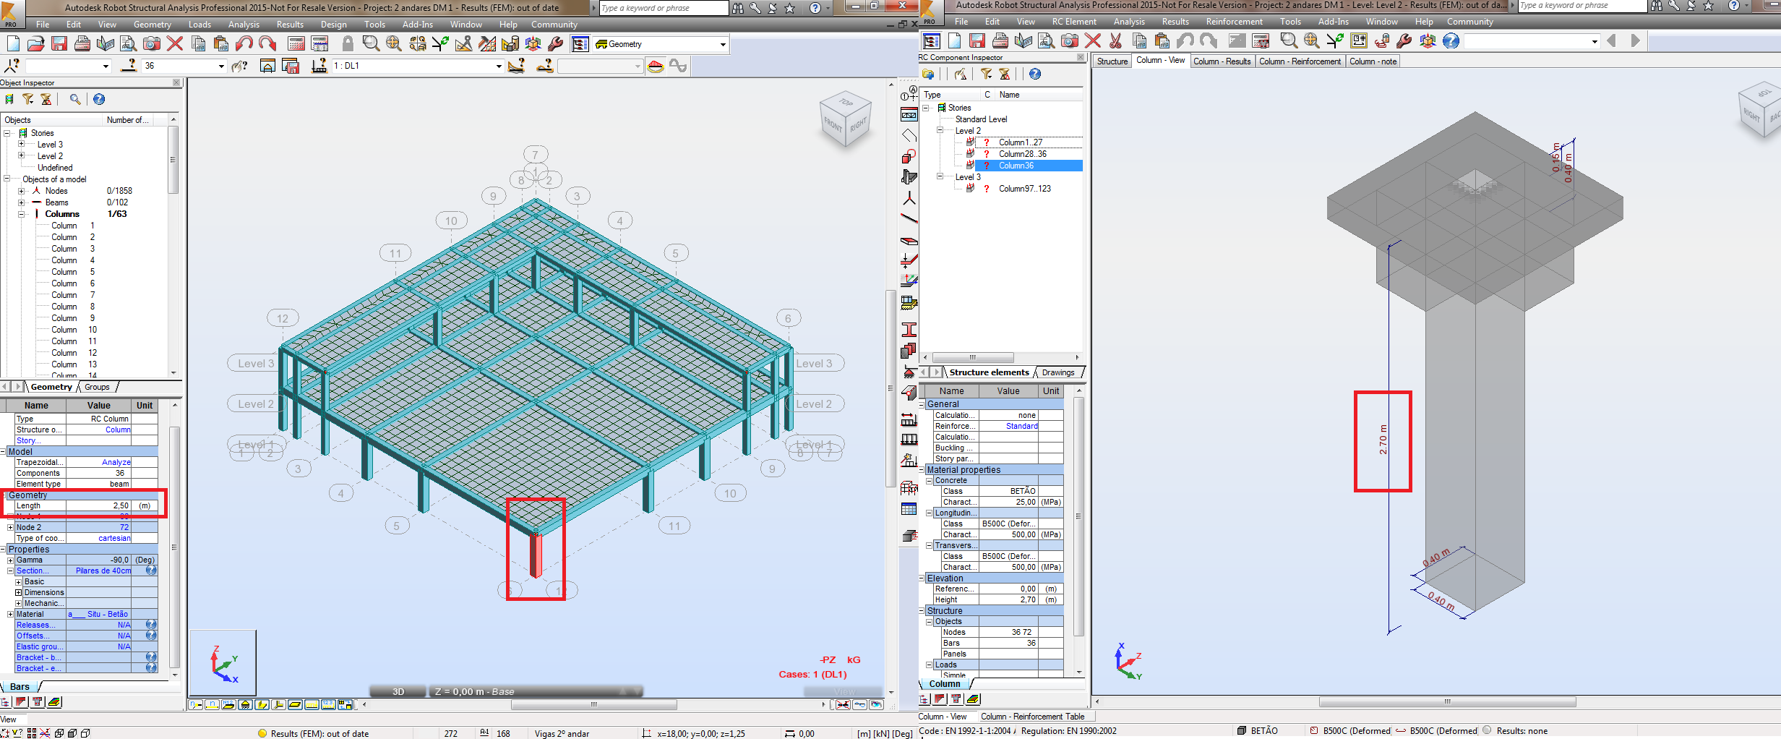The image size is (1781, 739).
Task: Save the project with the floppy disk icon
Action: coord(59,43)
